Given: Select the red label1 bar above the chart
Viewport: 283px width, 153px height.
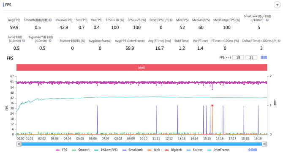Looking at the screenshot, I should pos(141,67).
